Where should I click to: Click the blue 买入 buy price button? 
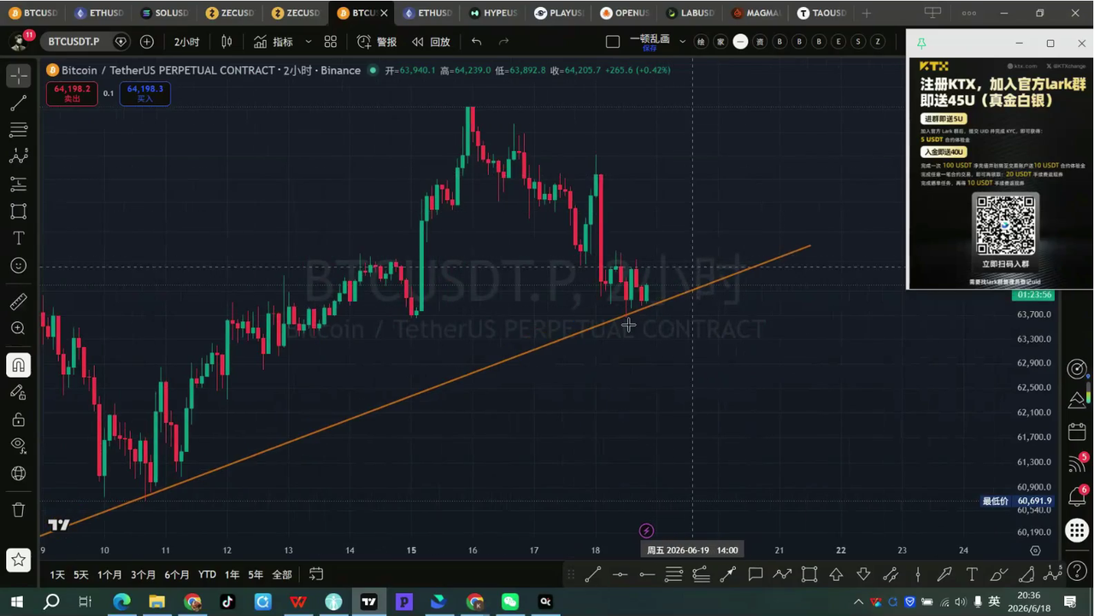pos(144,93)
